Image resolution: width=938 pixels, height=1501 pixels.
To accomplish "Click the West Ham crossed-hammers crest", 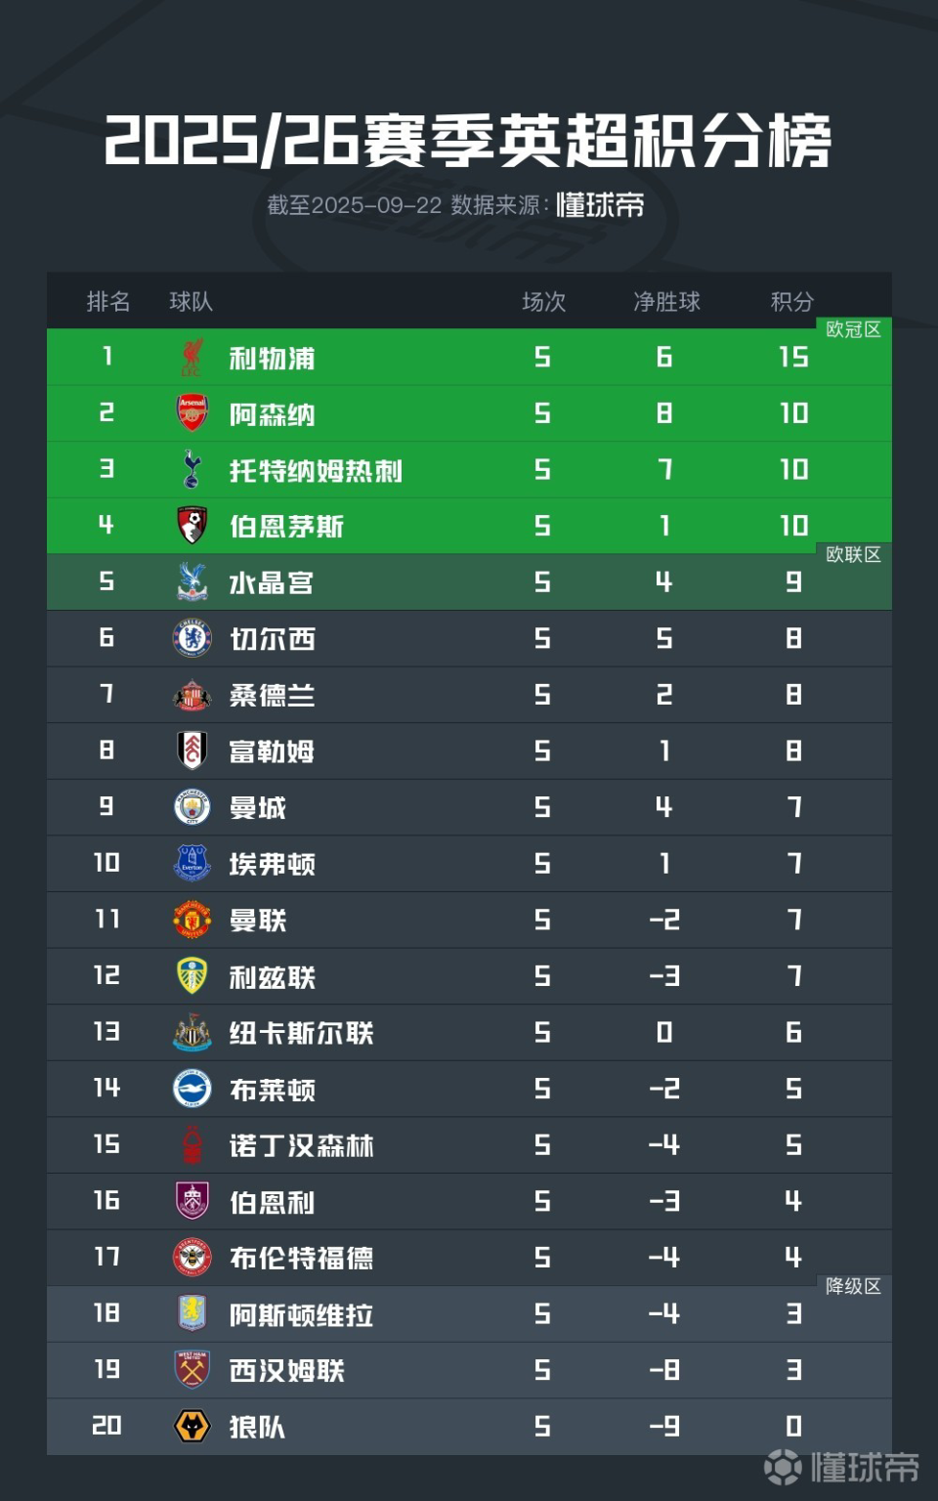I will pyautogui.click(x=192, y=1370).
